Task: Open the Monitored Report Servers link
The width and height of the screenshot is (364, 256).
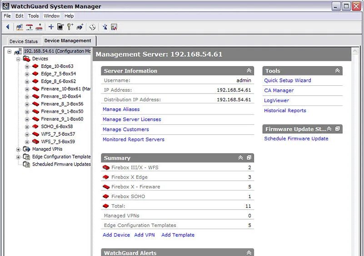Action: tap(134, 139)
